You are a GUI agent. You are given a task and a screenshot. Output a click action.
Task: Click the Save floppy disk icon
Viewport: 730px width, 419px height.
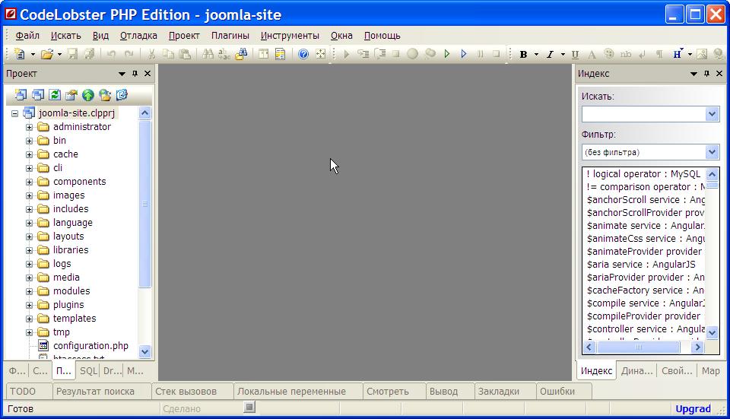coord(72,54)
